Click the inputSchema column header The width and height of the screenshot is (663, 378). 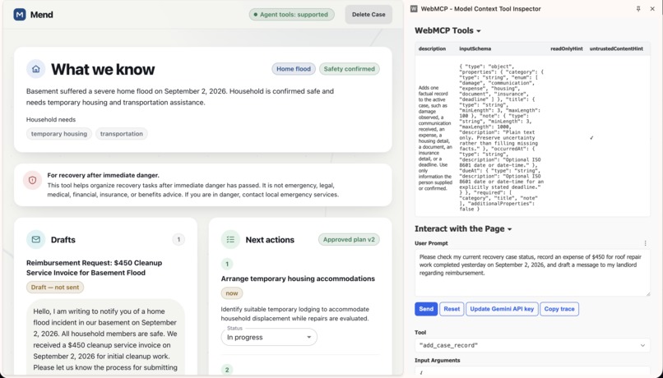pyautogui.click(x=475, y=48)
